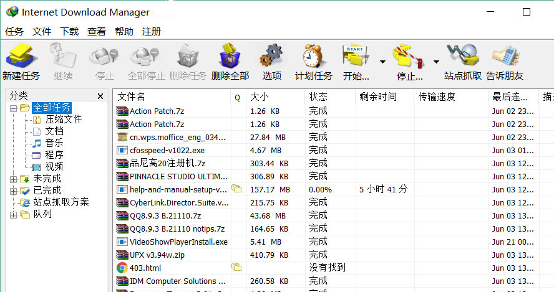Viewport: 554px width, 292px height.
Task: Select 品尼高20注册机.7z file row
Action: 334,163
